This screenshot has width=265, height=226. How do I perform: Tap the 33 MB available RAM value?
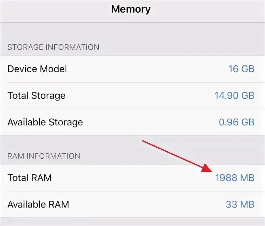coord(240,204)
